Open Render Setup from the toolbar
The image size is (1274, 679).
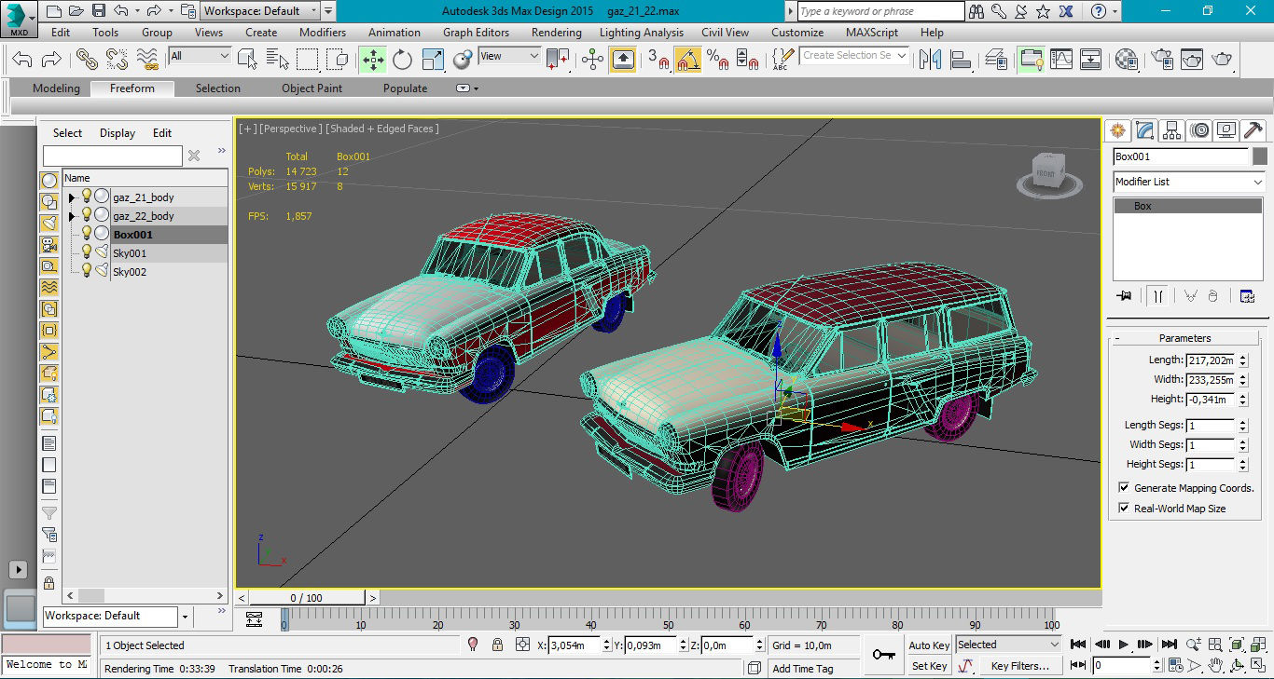1162,60
